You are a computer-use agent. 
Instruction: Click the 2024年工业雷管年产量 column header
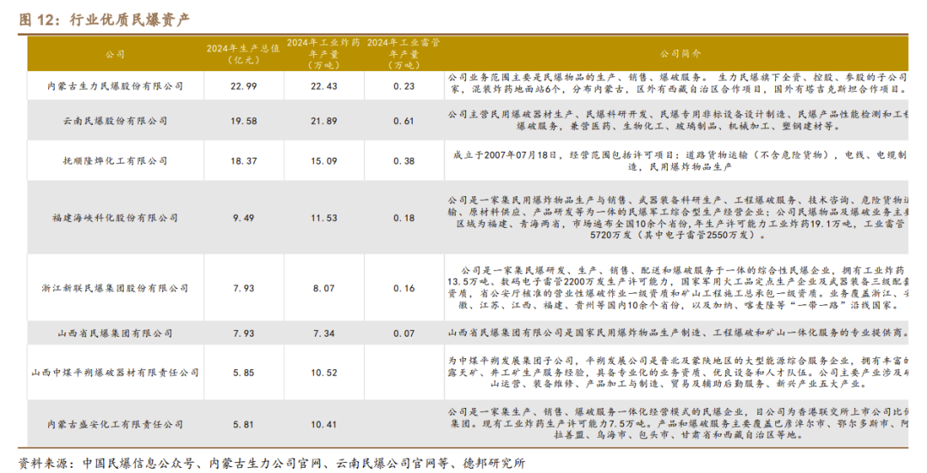coord(403,54)
